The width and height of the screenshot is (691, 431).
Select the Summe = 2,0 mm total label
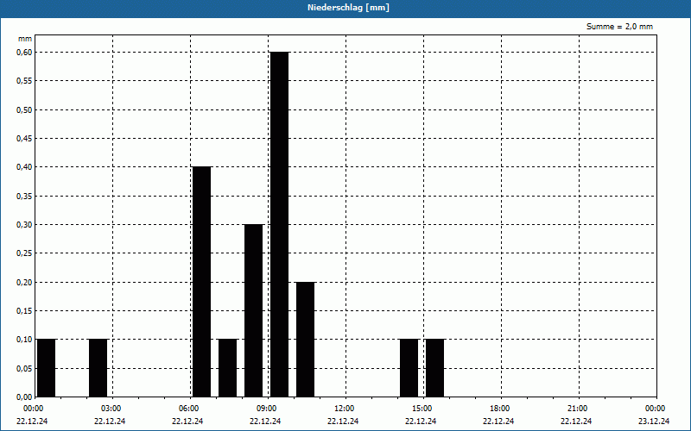619,27
